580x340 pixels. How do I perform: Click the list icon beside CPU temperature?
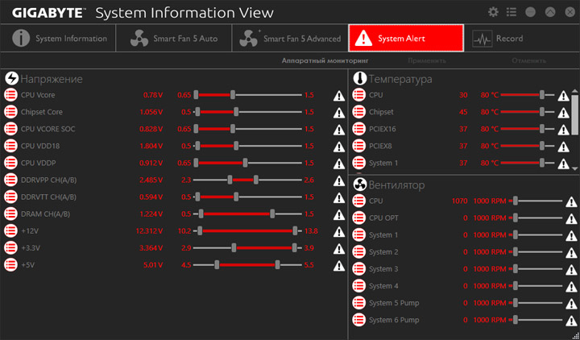358,95
